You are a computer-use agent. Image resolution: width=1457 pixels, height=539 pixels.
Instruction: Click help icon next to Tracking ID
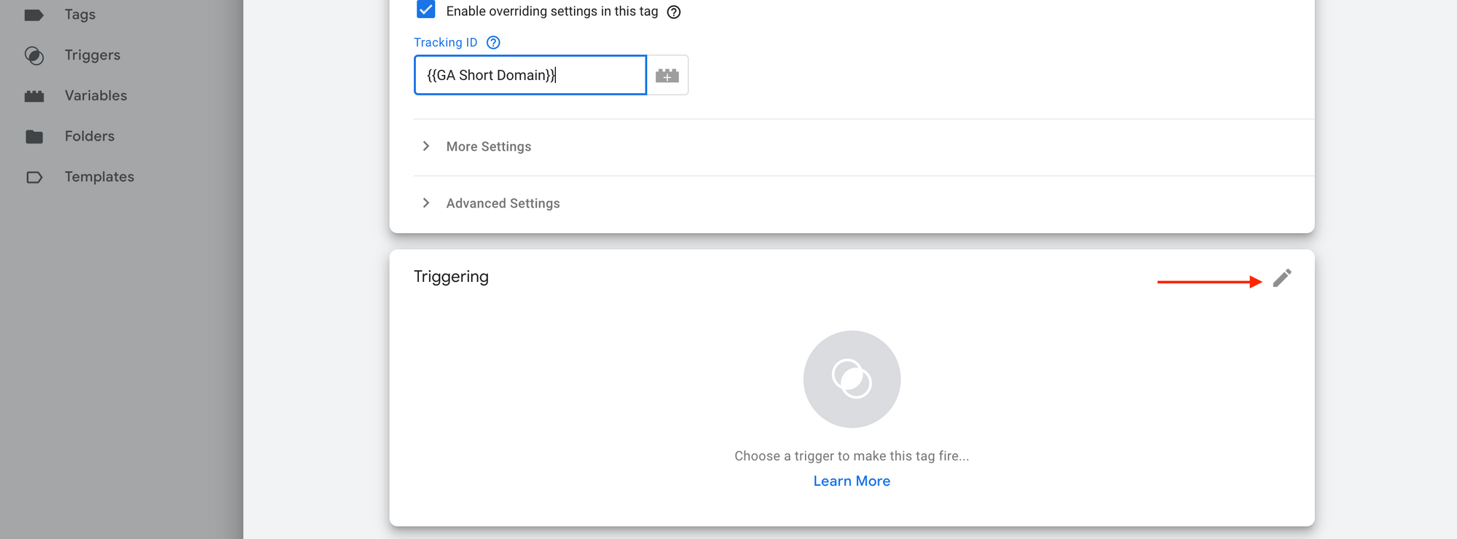pyautogui.click(x=493, y=43)
